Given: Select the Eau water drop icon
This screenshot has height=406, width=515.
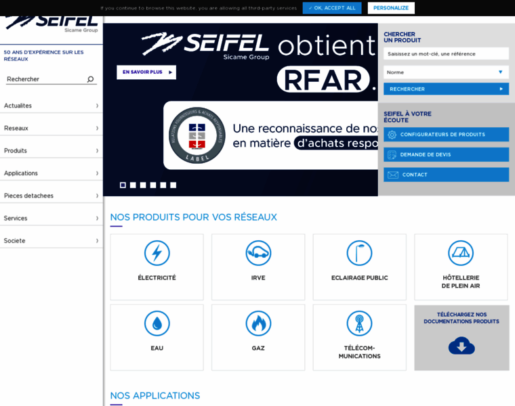Looking at the screenshot, I should click(x=157, y=323).
